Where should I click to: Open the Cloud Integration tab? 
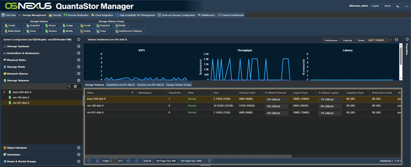tap(102, 15)
